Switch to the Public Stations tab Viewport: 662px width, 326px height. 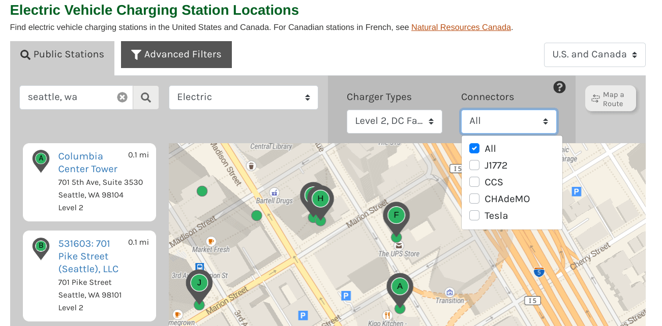coord(62,55)
